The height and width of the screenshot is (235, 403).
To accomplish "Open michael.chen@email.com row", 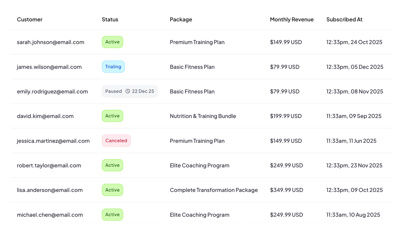I will tap(50, 215).
